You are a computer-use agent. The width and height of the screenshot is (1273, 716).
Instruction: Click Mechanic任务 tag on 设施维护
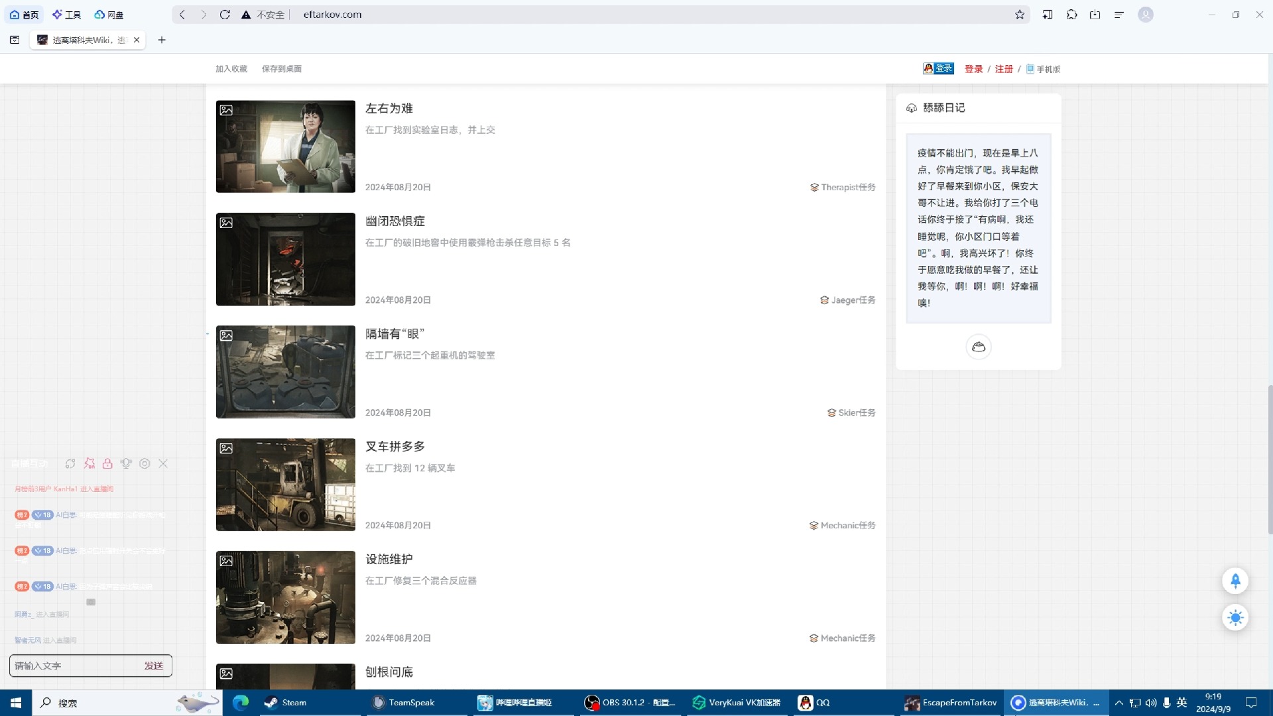(x=843, y=638)
